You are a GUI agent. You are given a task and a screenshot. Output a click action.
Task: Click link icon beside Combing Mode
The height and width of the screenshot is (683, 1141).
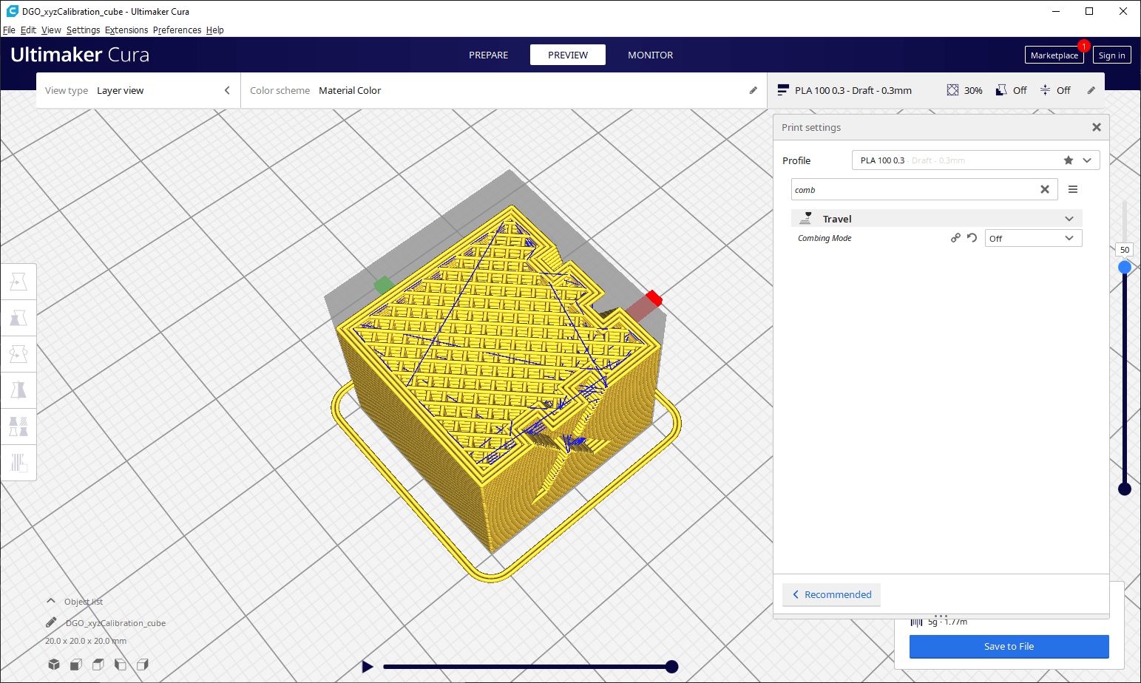pos(955,238)
